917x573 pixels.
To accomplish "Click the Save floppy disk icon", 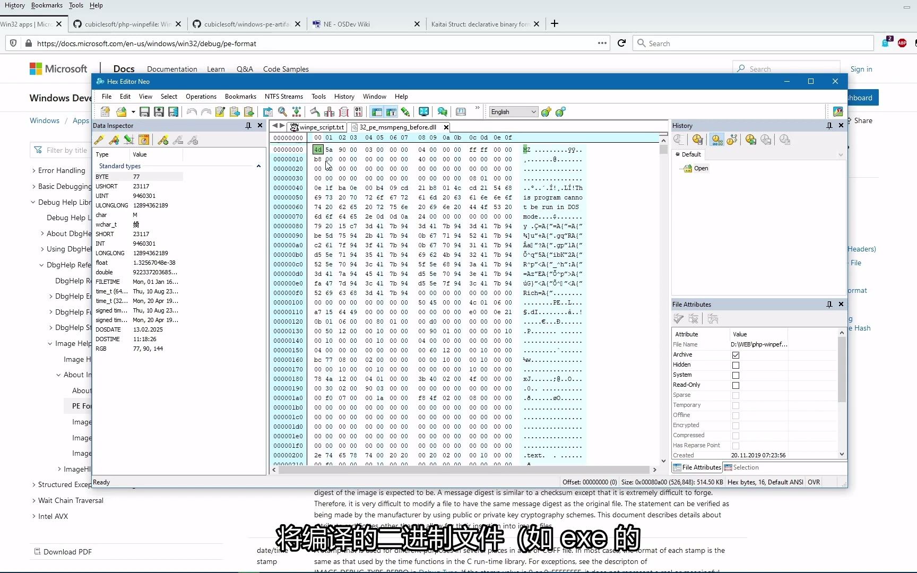I will pos(144,111).
